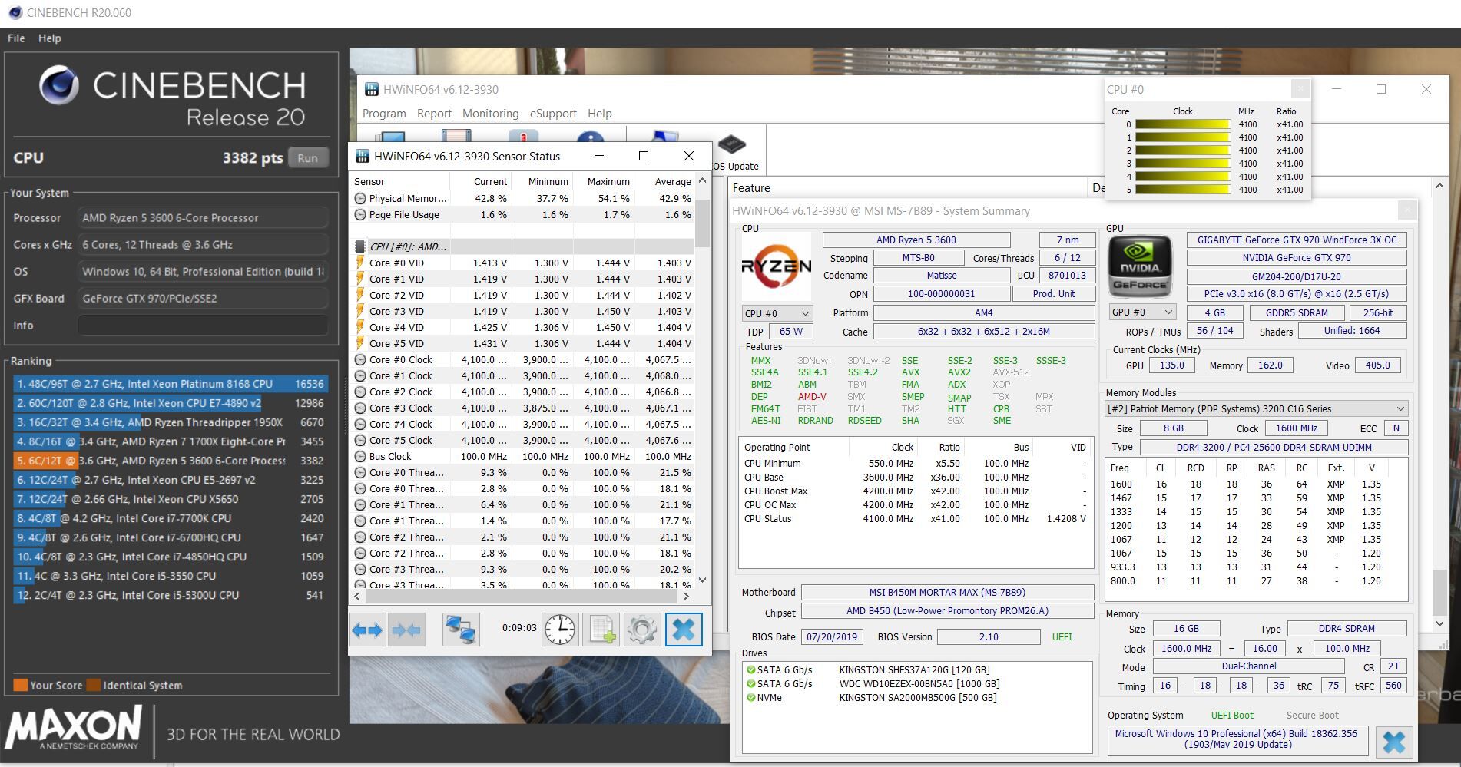Click the blue X icon in System Summary
This screenshot has height=767, width=1461.
pyautogui.click(x=1393, y=742)
